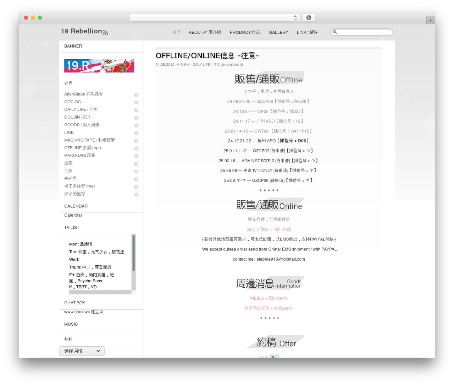Open the LINK / 鏈接 menu item
Viewport: 454px width, 385px height.
[x=307, y=32]
